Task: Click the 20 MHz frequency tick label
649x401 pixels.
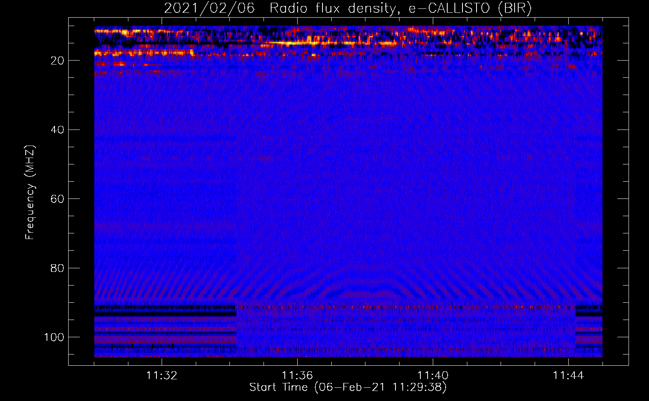Action: point(57,61)
